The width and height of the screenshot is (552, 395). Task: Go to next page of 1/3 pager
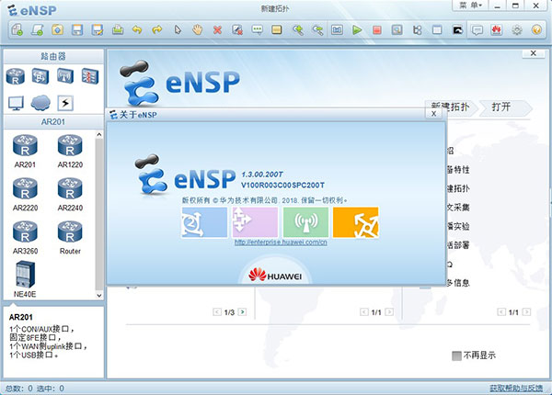(242, 312)
